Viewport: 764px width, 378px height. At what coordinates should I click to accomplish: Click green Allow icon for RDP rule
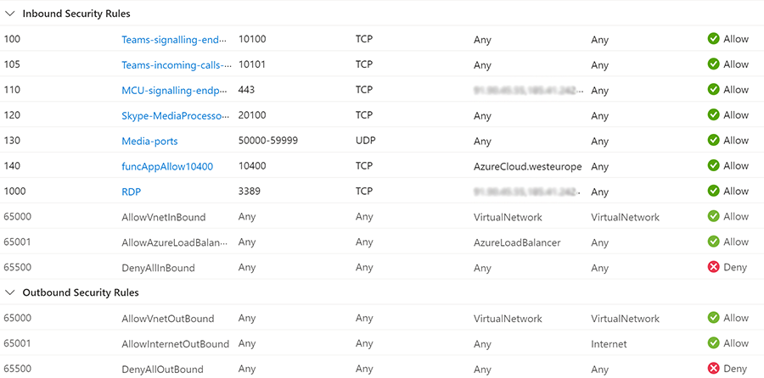point(713,192)
